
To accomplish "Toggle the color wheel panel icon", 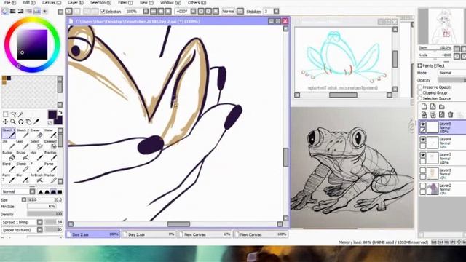I will pyautogui.click(x=5, y=12).
